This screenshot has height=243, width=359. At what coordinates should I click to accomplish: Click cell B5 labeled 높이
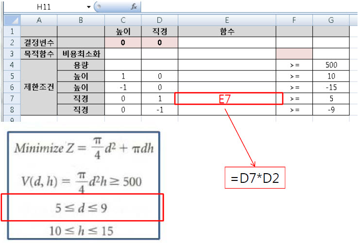pos(81,76)
